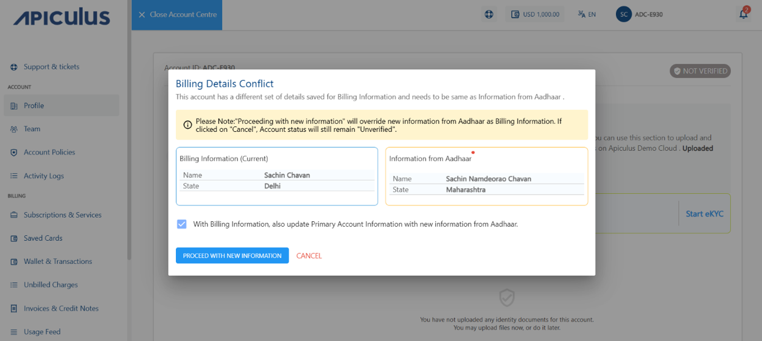
Task: Click the Not Verified status badge
Action: tap(700, 71)
